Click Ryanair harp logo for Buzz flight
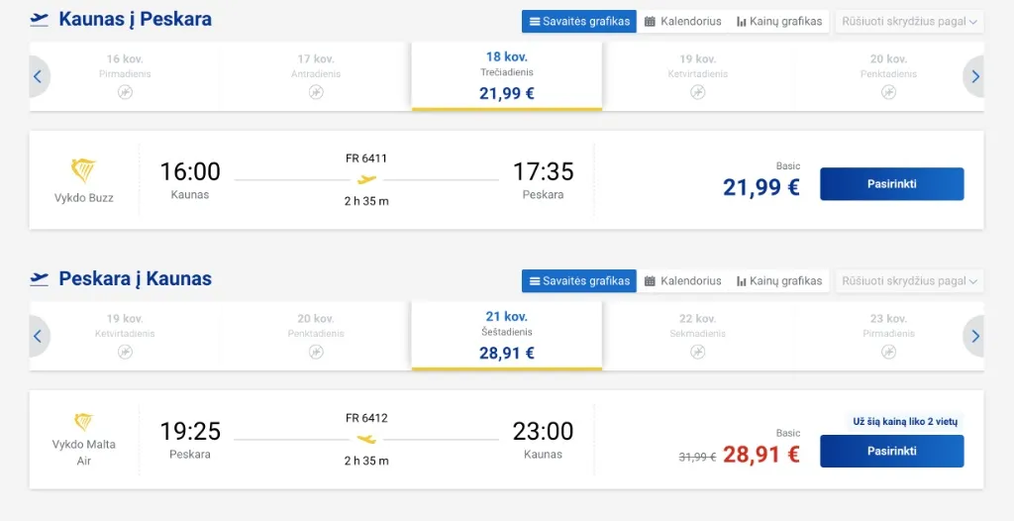 (84, 171)
